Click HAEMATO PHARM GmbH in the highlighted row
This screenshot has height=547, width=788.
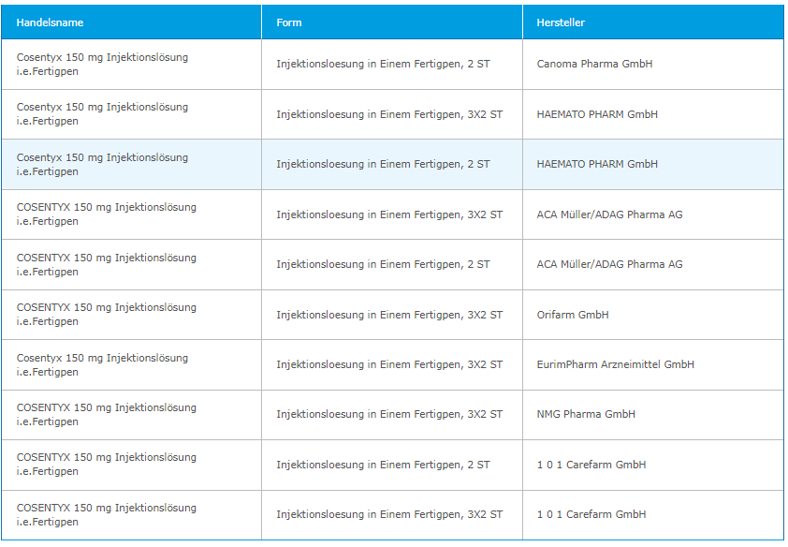(597, 164)
